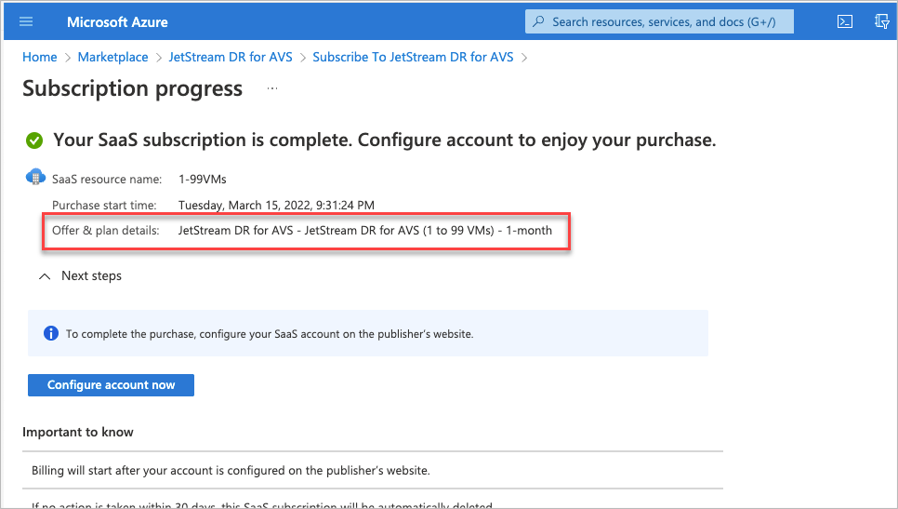The height and width of the screenshot is (509, 898).
Task: Click the blue info icon in the banner
Action: (x=50, y=333)
